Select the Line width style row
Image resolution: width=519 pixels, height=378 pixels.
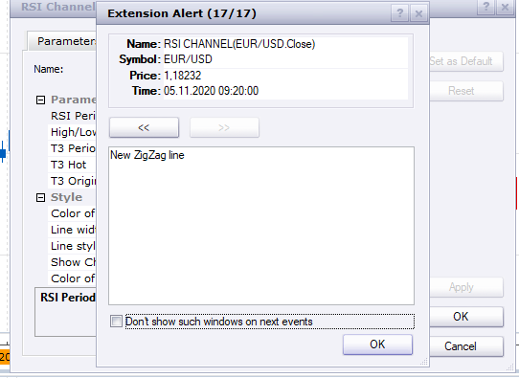(x=72, y=230)
